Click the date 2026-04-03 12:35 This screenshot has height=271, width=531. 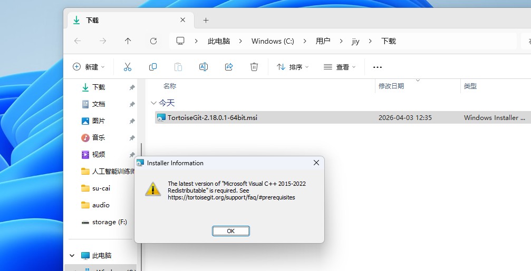pos(405,117)
